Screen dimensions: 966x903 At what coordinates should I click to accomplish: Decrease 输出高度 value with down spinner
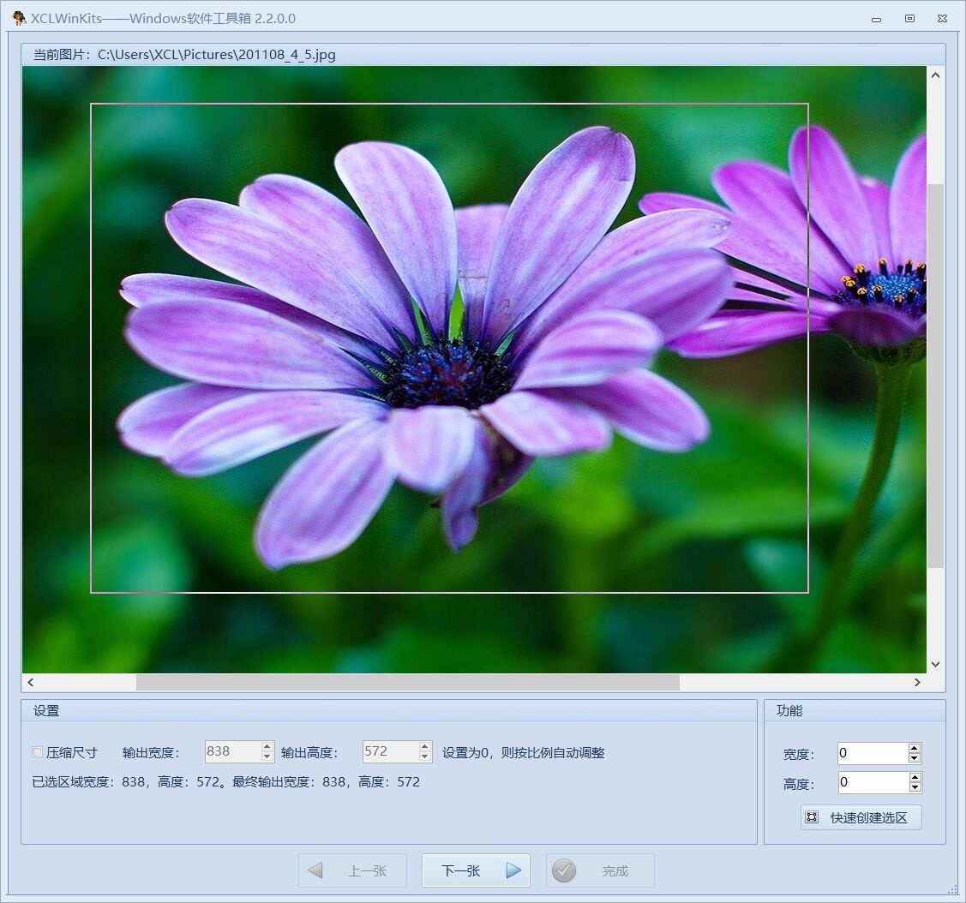[425, 756]
